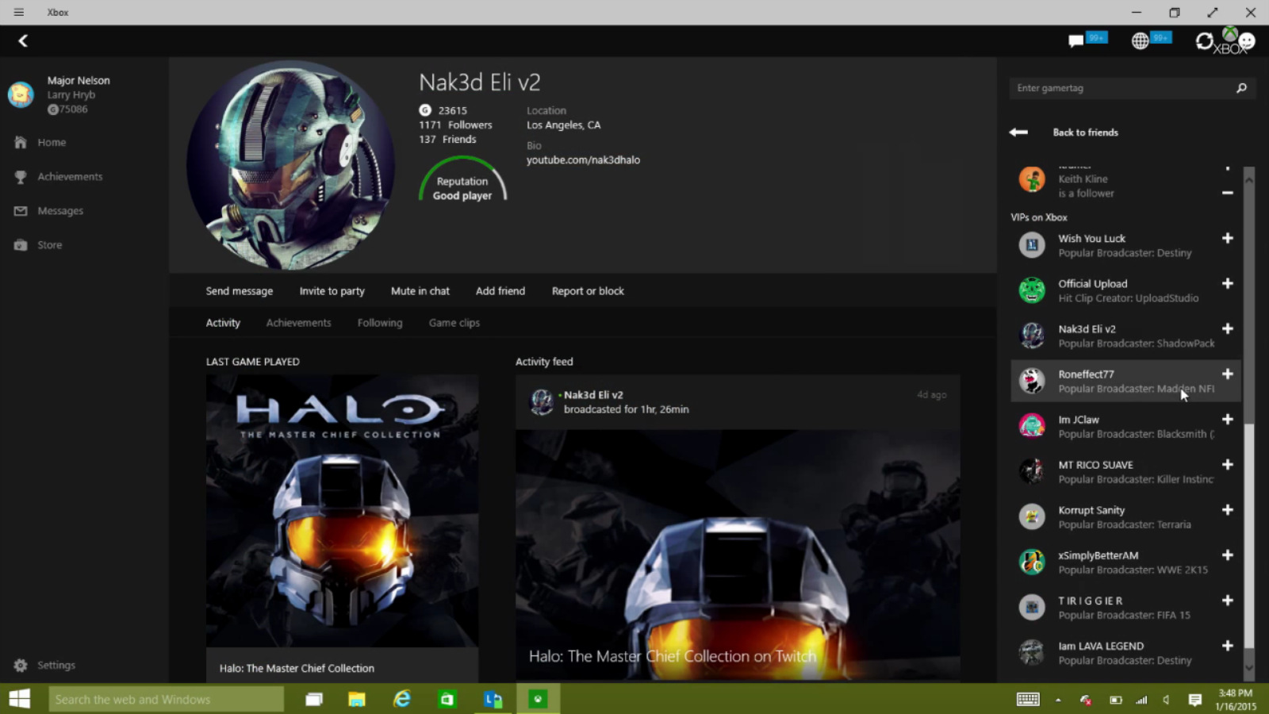Image resolution: width=1269 pixels, height=714 pixels.
Task: Open the Store in the sidebar
Action: (49, 245)
